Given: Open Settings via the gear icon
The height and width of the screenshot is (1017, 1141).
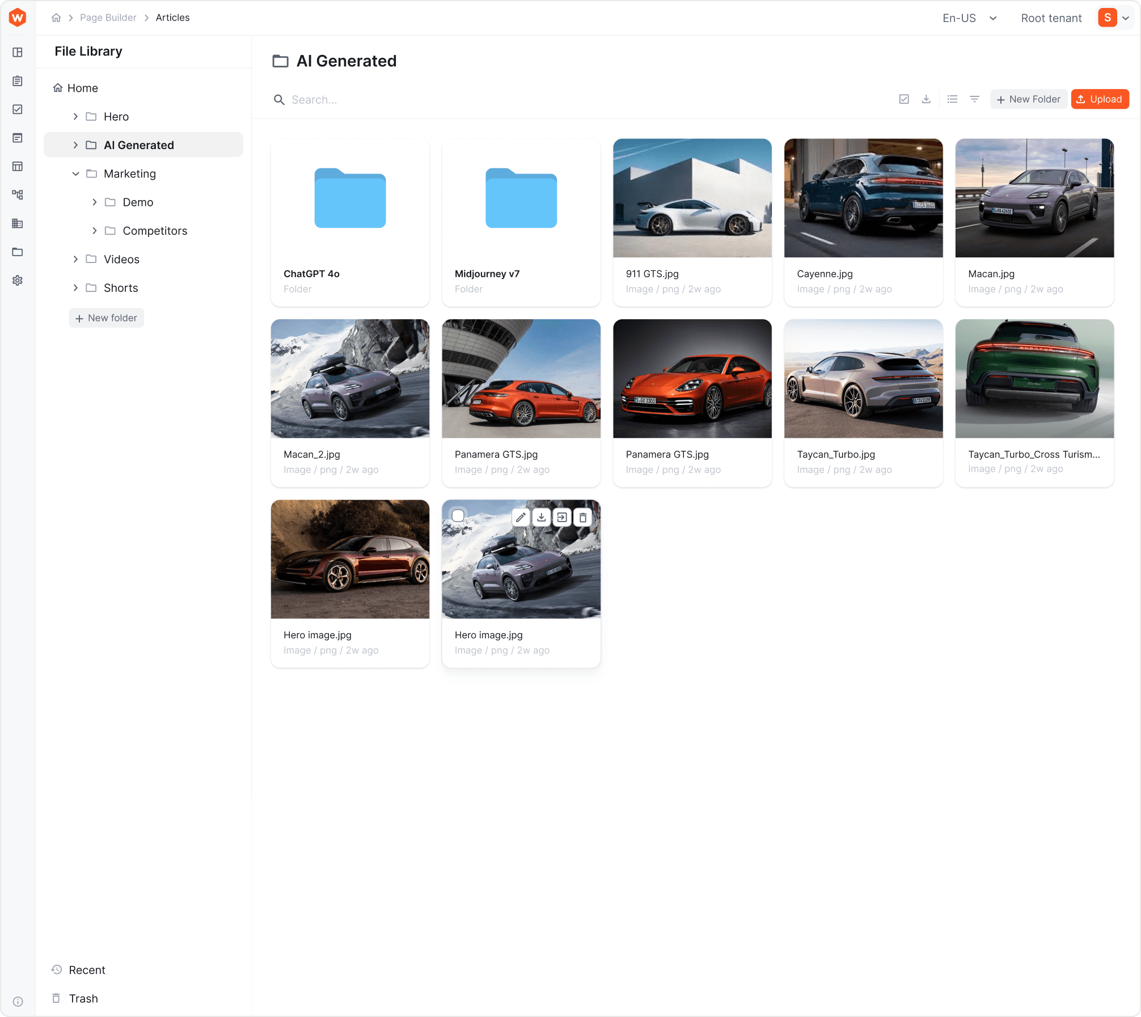Looking at the screenshot, I should click(x=18, y=280).
